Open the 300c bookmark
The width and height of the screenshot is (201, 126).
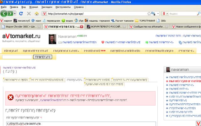point(161,21)
